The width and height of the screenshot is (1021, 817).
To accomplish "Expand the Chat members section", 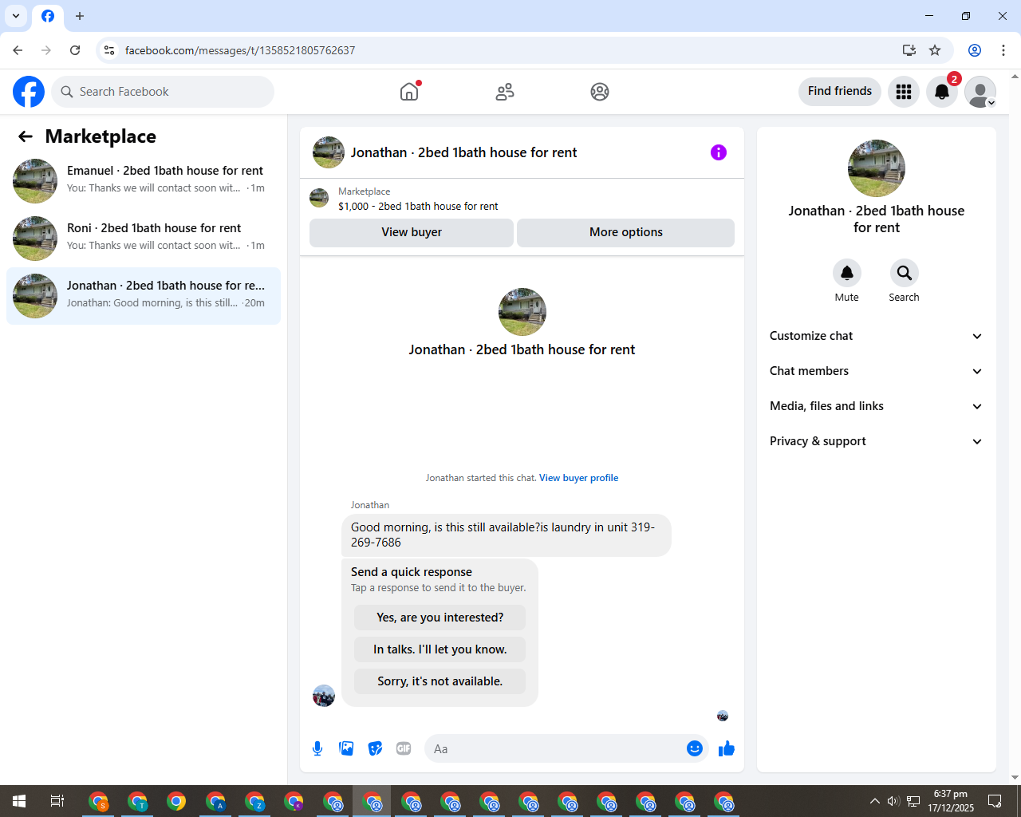I will coord(876,371).
